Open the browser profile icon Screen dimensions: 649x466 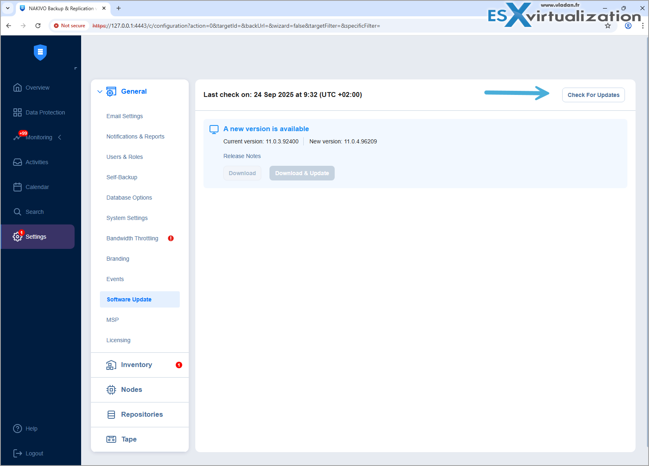[628, 26]
